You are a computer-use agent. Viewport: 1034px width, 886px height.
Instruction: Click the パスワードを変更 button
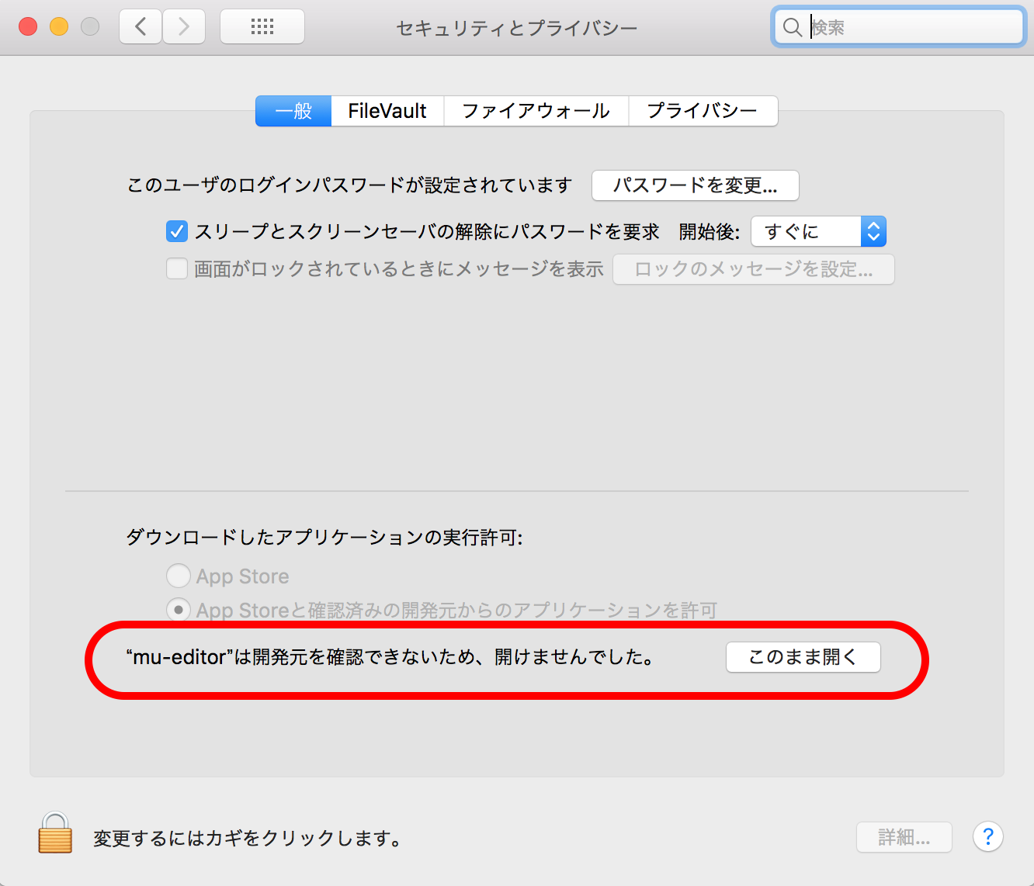coord(695,185)
